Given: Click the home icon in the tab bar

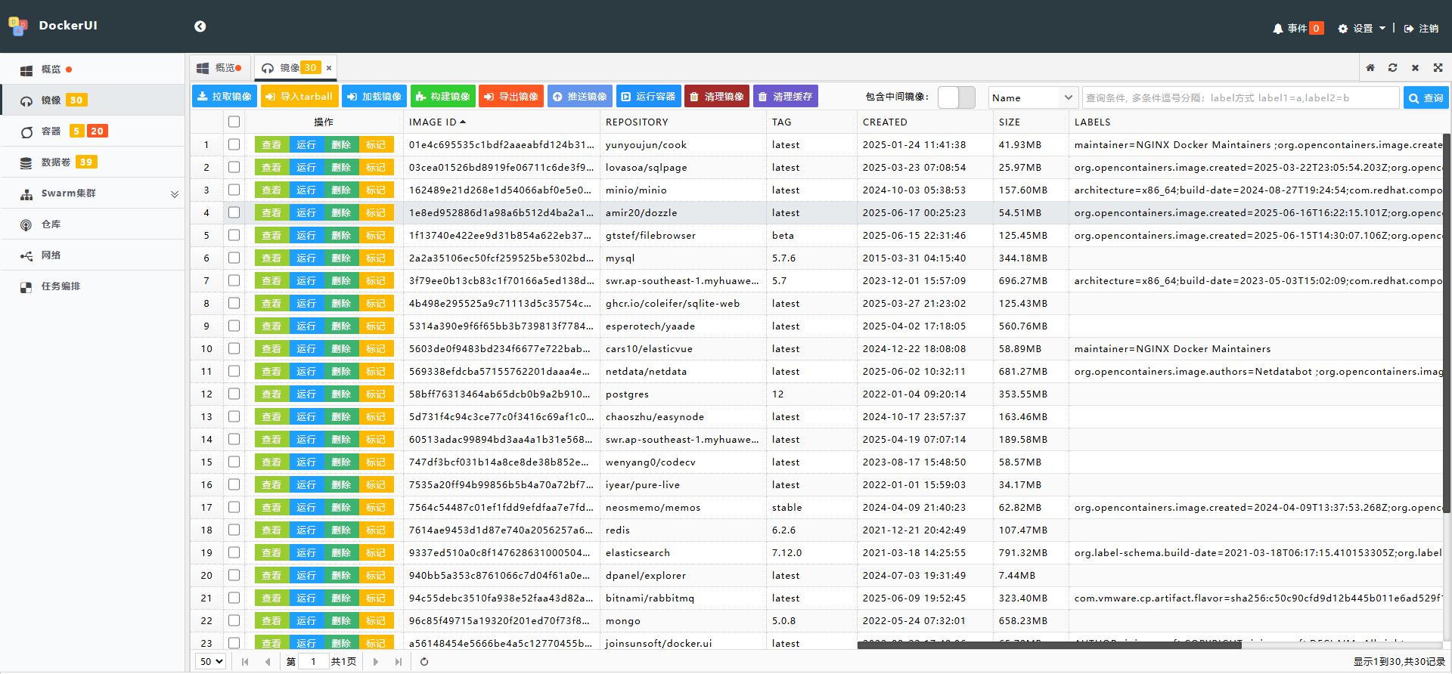Looking at the screenshot, I should coord(1370,68).
